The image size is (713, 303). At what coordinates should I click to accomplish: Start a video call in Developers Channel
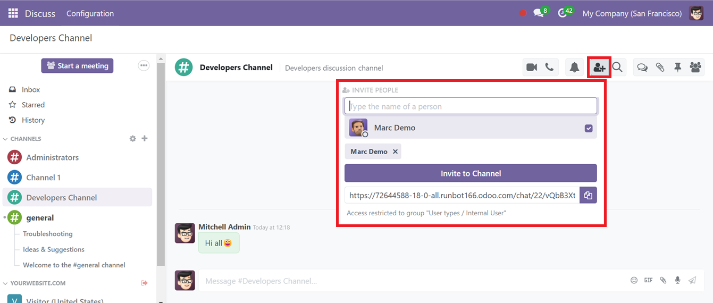click(x=532, y=68)
